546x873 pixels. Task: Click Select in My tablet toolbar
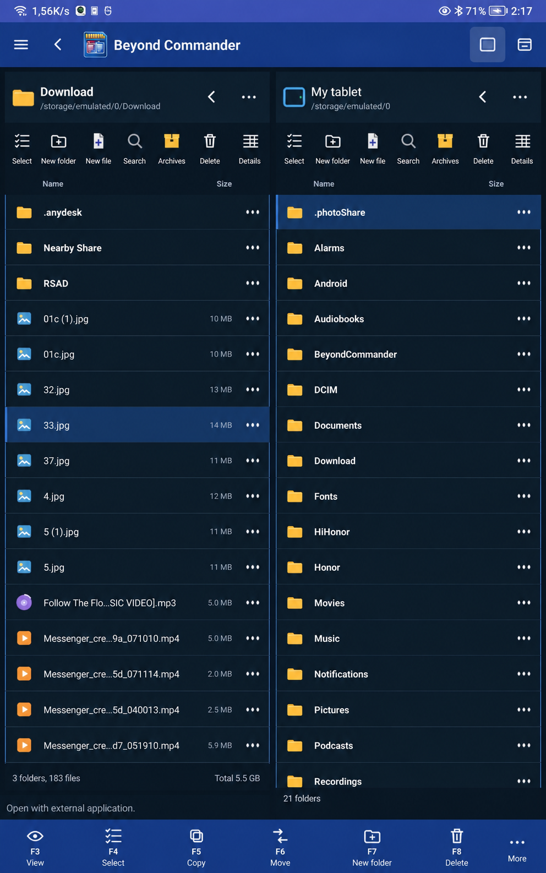(x=294, y=149)
